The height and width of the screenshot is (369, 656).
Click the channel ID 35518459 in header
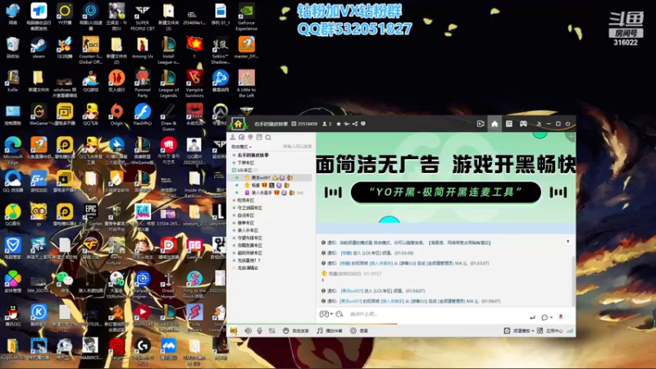(307, 124)
